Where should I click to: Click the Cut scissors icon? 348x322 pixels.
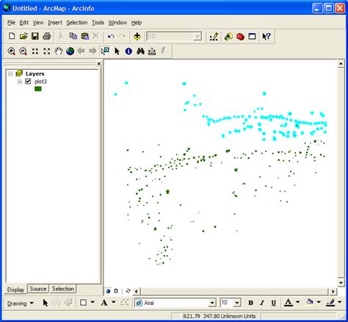pyautogui.click(x=60, y=36)
